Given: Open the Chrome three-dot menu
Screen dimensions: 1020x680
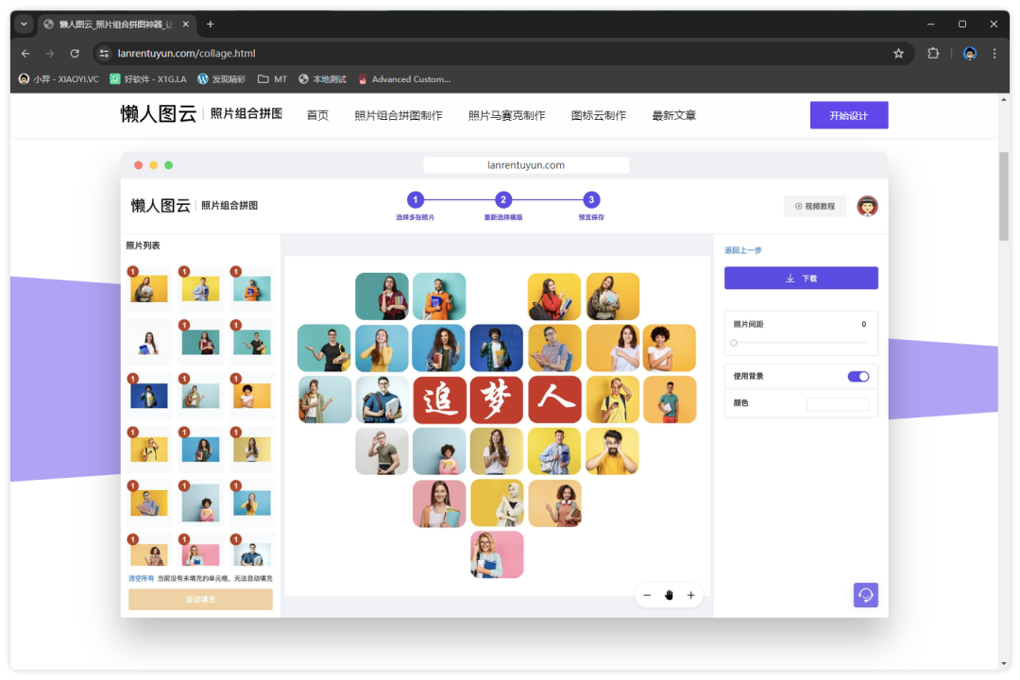Looking at the screenshot, I should pos(994,53).
